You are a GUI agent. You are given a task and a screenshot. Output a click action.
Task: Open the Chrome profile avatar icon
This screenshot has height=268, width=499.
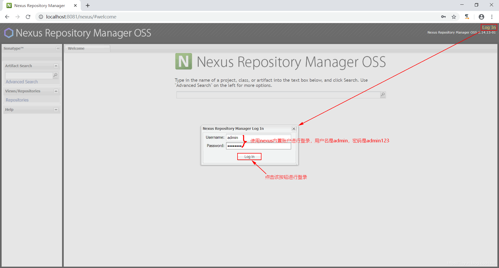tap(481, 17)
